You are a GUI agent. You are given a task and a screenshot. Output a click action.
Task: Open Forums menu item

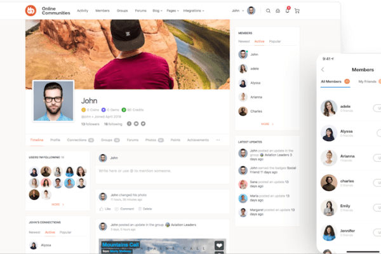[x=141, y=11]
